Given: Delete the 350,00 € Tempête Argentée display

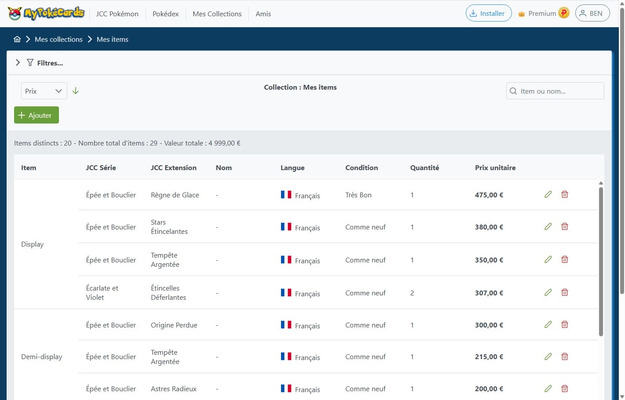Looking at the screenshot, I should click(565, 259).
